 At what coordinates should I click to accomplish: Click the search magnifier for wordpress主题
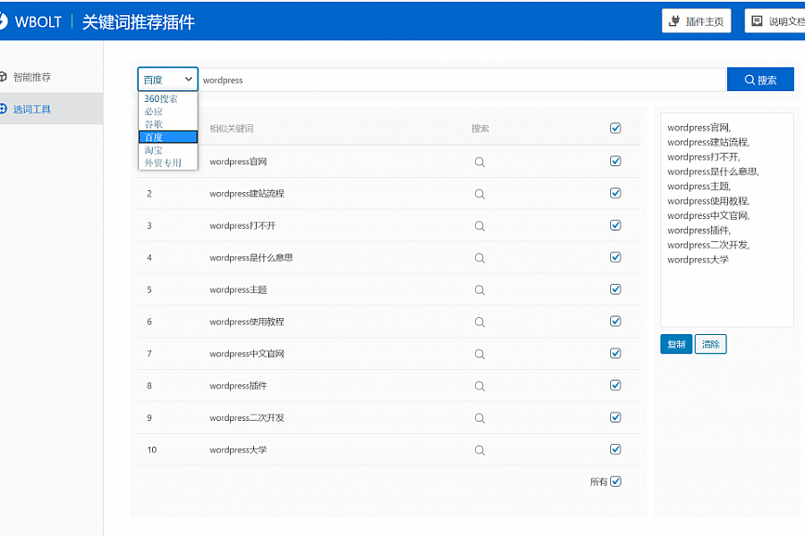(x=479, y=290)
